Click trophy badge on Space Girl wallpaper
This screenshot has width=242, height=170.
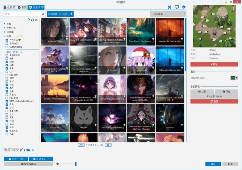tap(182, 125)
